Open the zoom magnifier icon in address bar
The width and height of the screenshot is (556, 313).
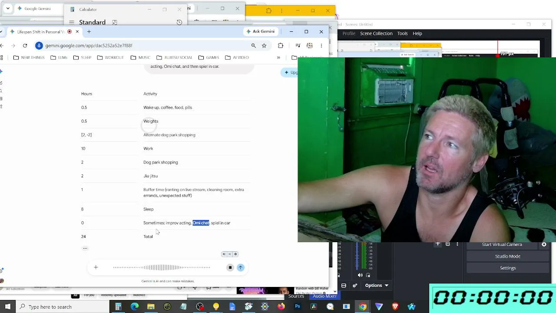click(253, 45)
